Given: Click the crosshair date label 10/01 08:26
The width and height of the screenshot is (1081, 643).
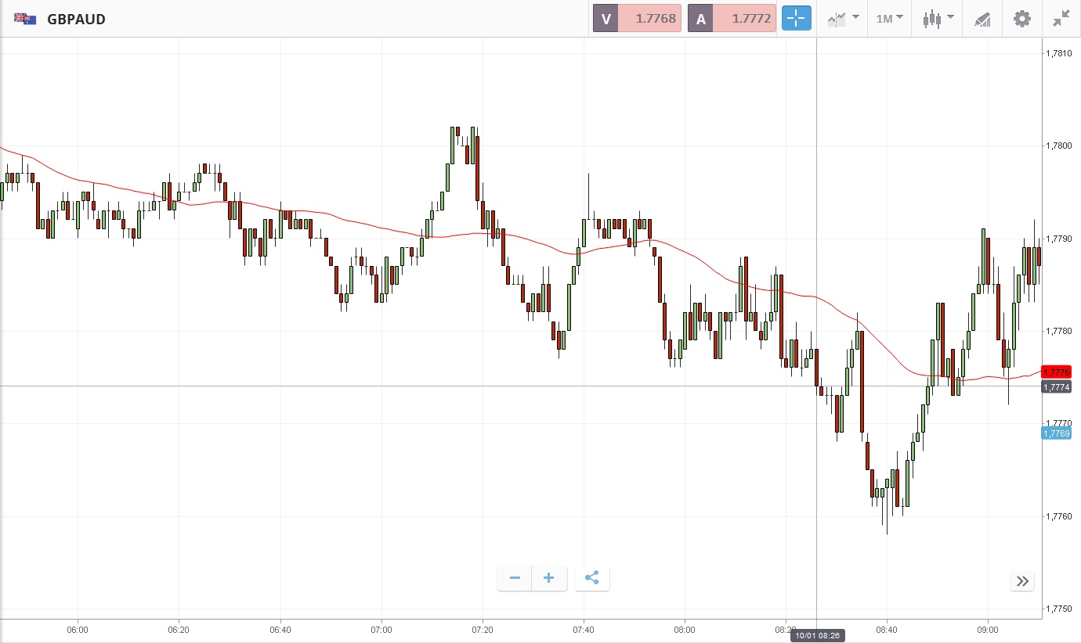Looking at the screenshot, I should click(817, 635).
